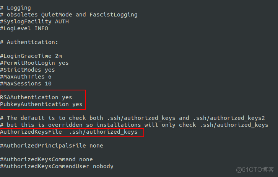Click the #SyslogFacility AUTH line
This screenshot has width=278, height=177.
click(x=34, y=21)
